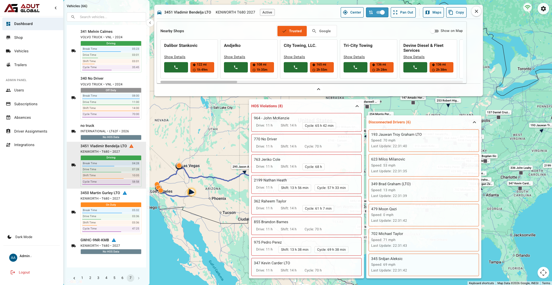
Task: Switch to the Google tab in Nearby Shops
Action: pos(322,31)
